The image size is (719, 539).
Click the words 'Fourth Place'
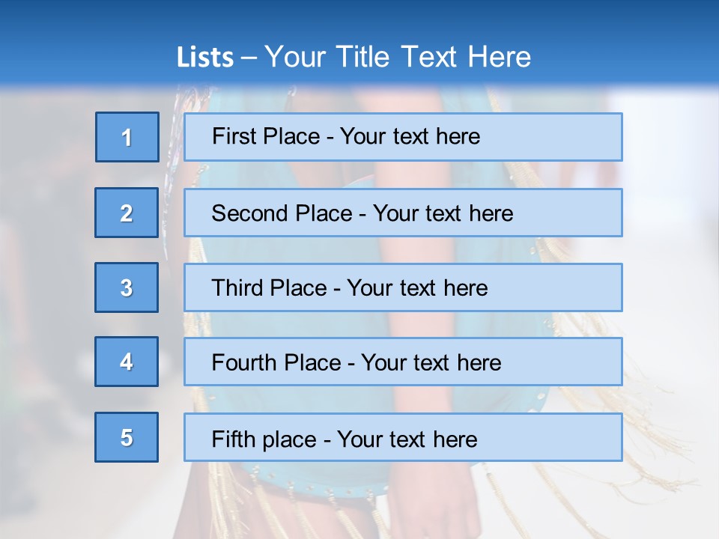click(x=276, y=362)
